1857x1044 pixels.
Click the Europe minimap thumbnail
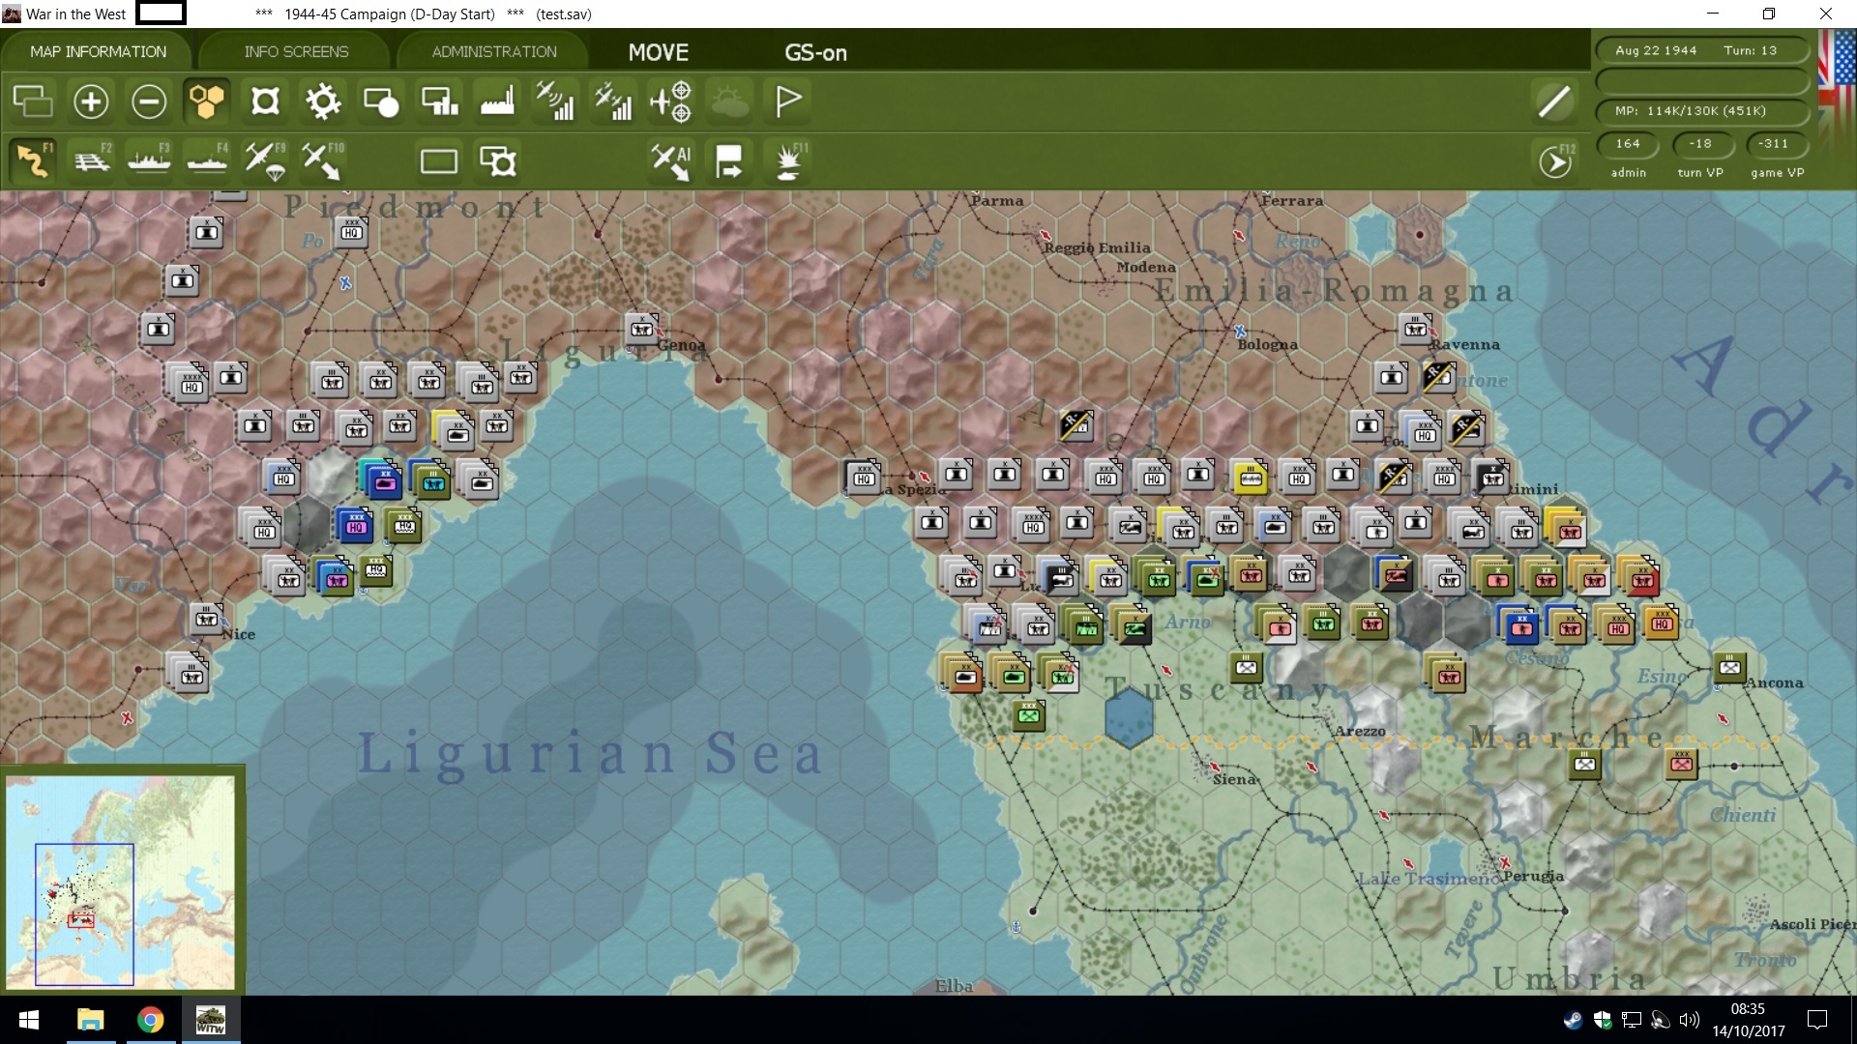[120, 881]
